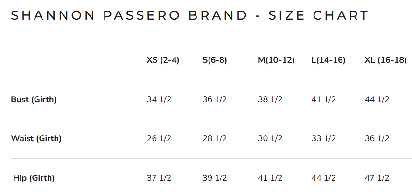This screenshot has width=412, height=195.
Task: Click the XS hip value 37 1/2
Action: click(159, 178)
